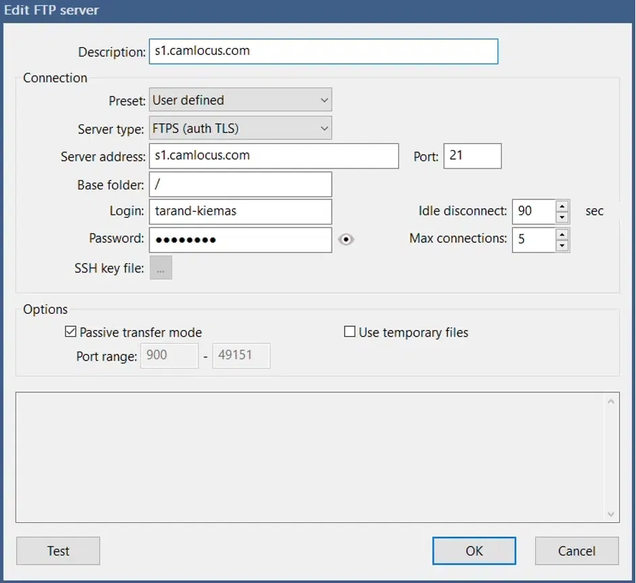The width and height of the screenshot is (636, 583).
Task: Click the Test button
Action: [57, 551]
